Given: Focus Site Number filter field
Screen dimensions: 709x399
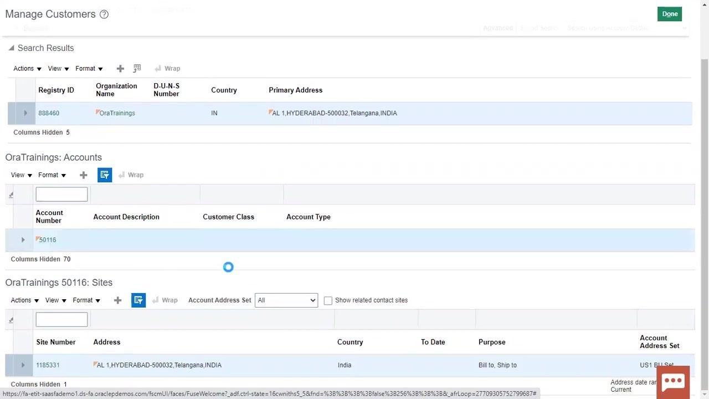Looking at the screenshot, I should click(61, 319).
